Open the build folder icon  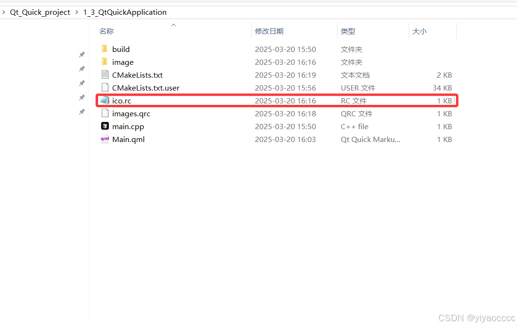[x=104, y=49]
